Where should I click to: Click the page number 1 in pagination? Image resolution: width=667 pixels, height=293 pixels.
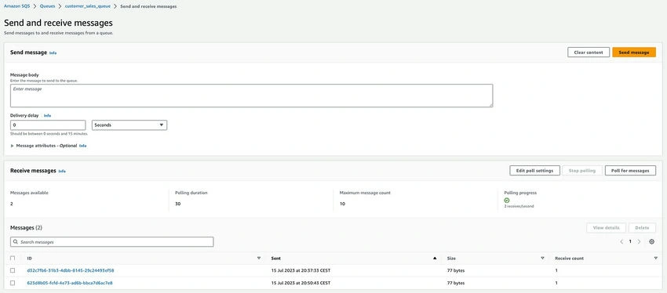click(x=630, y=241)
